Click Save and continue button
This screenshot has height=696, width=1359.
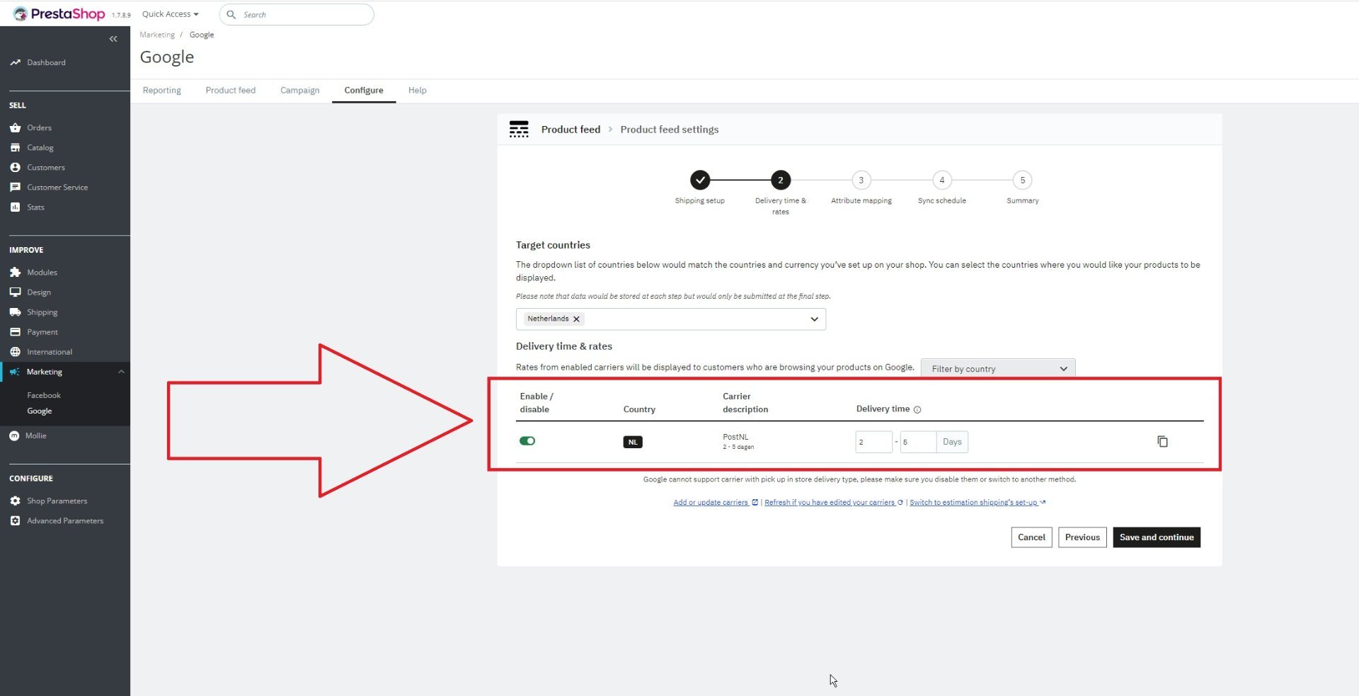[1157, 537]
